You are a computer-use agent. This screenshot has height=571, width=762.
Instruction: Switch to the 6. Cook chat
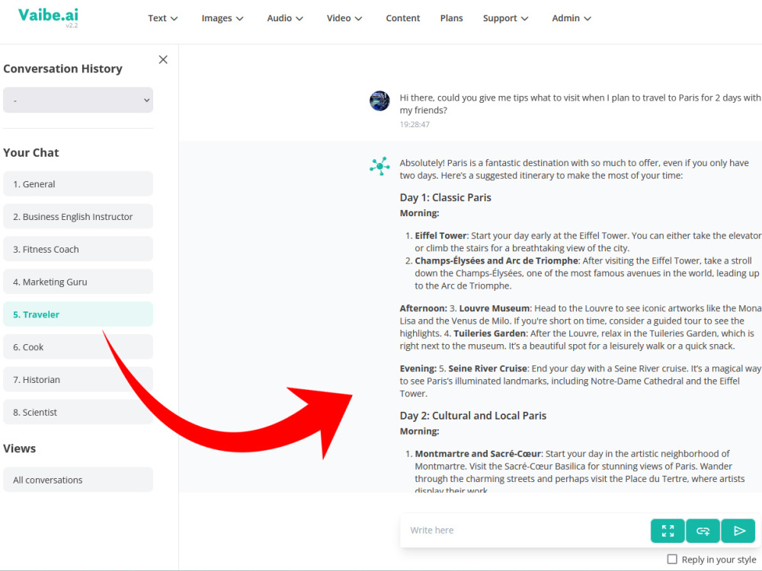(x=78, y=346)
